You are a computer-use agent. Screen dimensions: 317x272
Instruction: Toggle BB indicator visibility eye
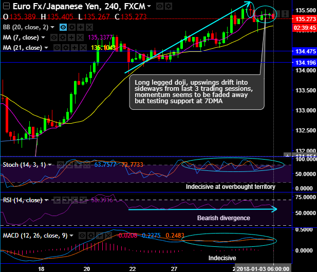[x=63, y=27]
